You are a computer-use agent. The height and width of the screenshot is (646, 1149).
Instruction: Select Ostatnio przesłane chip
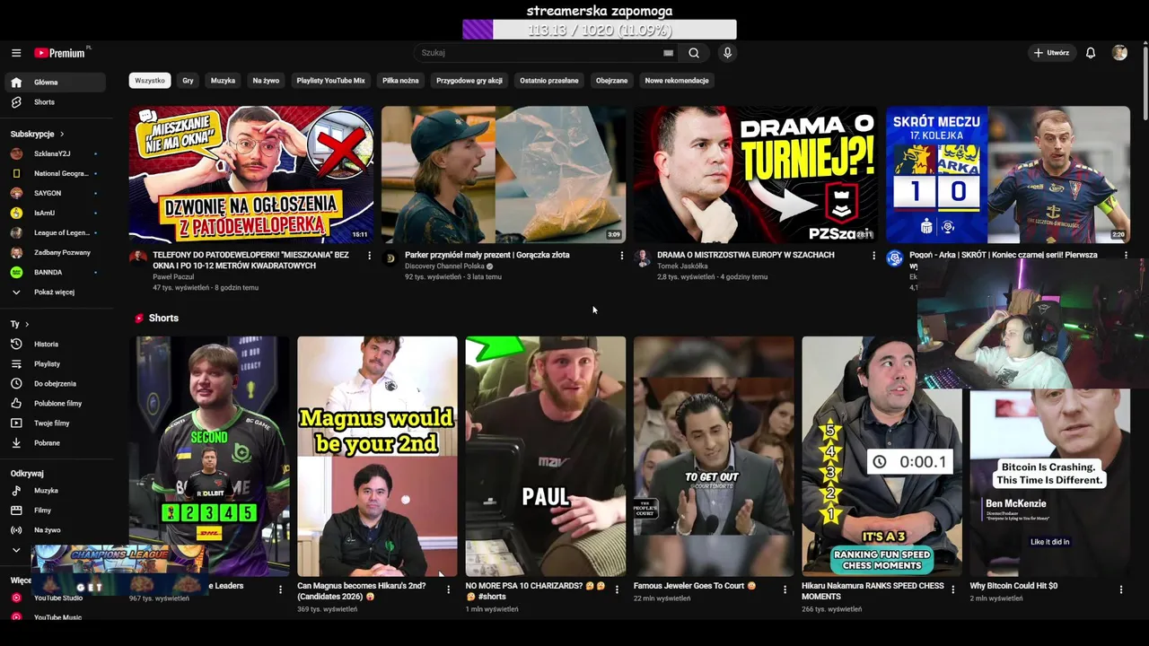coord(548,81)
